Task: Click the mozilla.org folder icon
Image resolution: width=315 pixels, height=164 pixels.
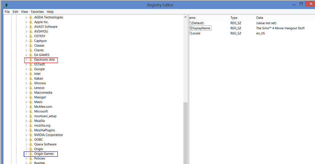Action: [31, 126]
